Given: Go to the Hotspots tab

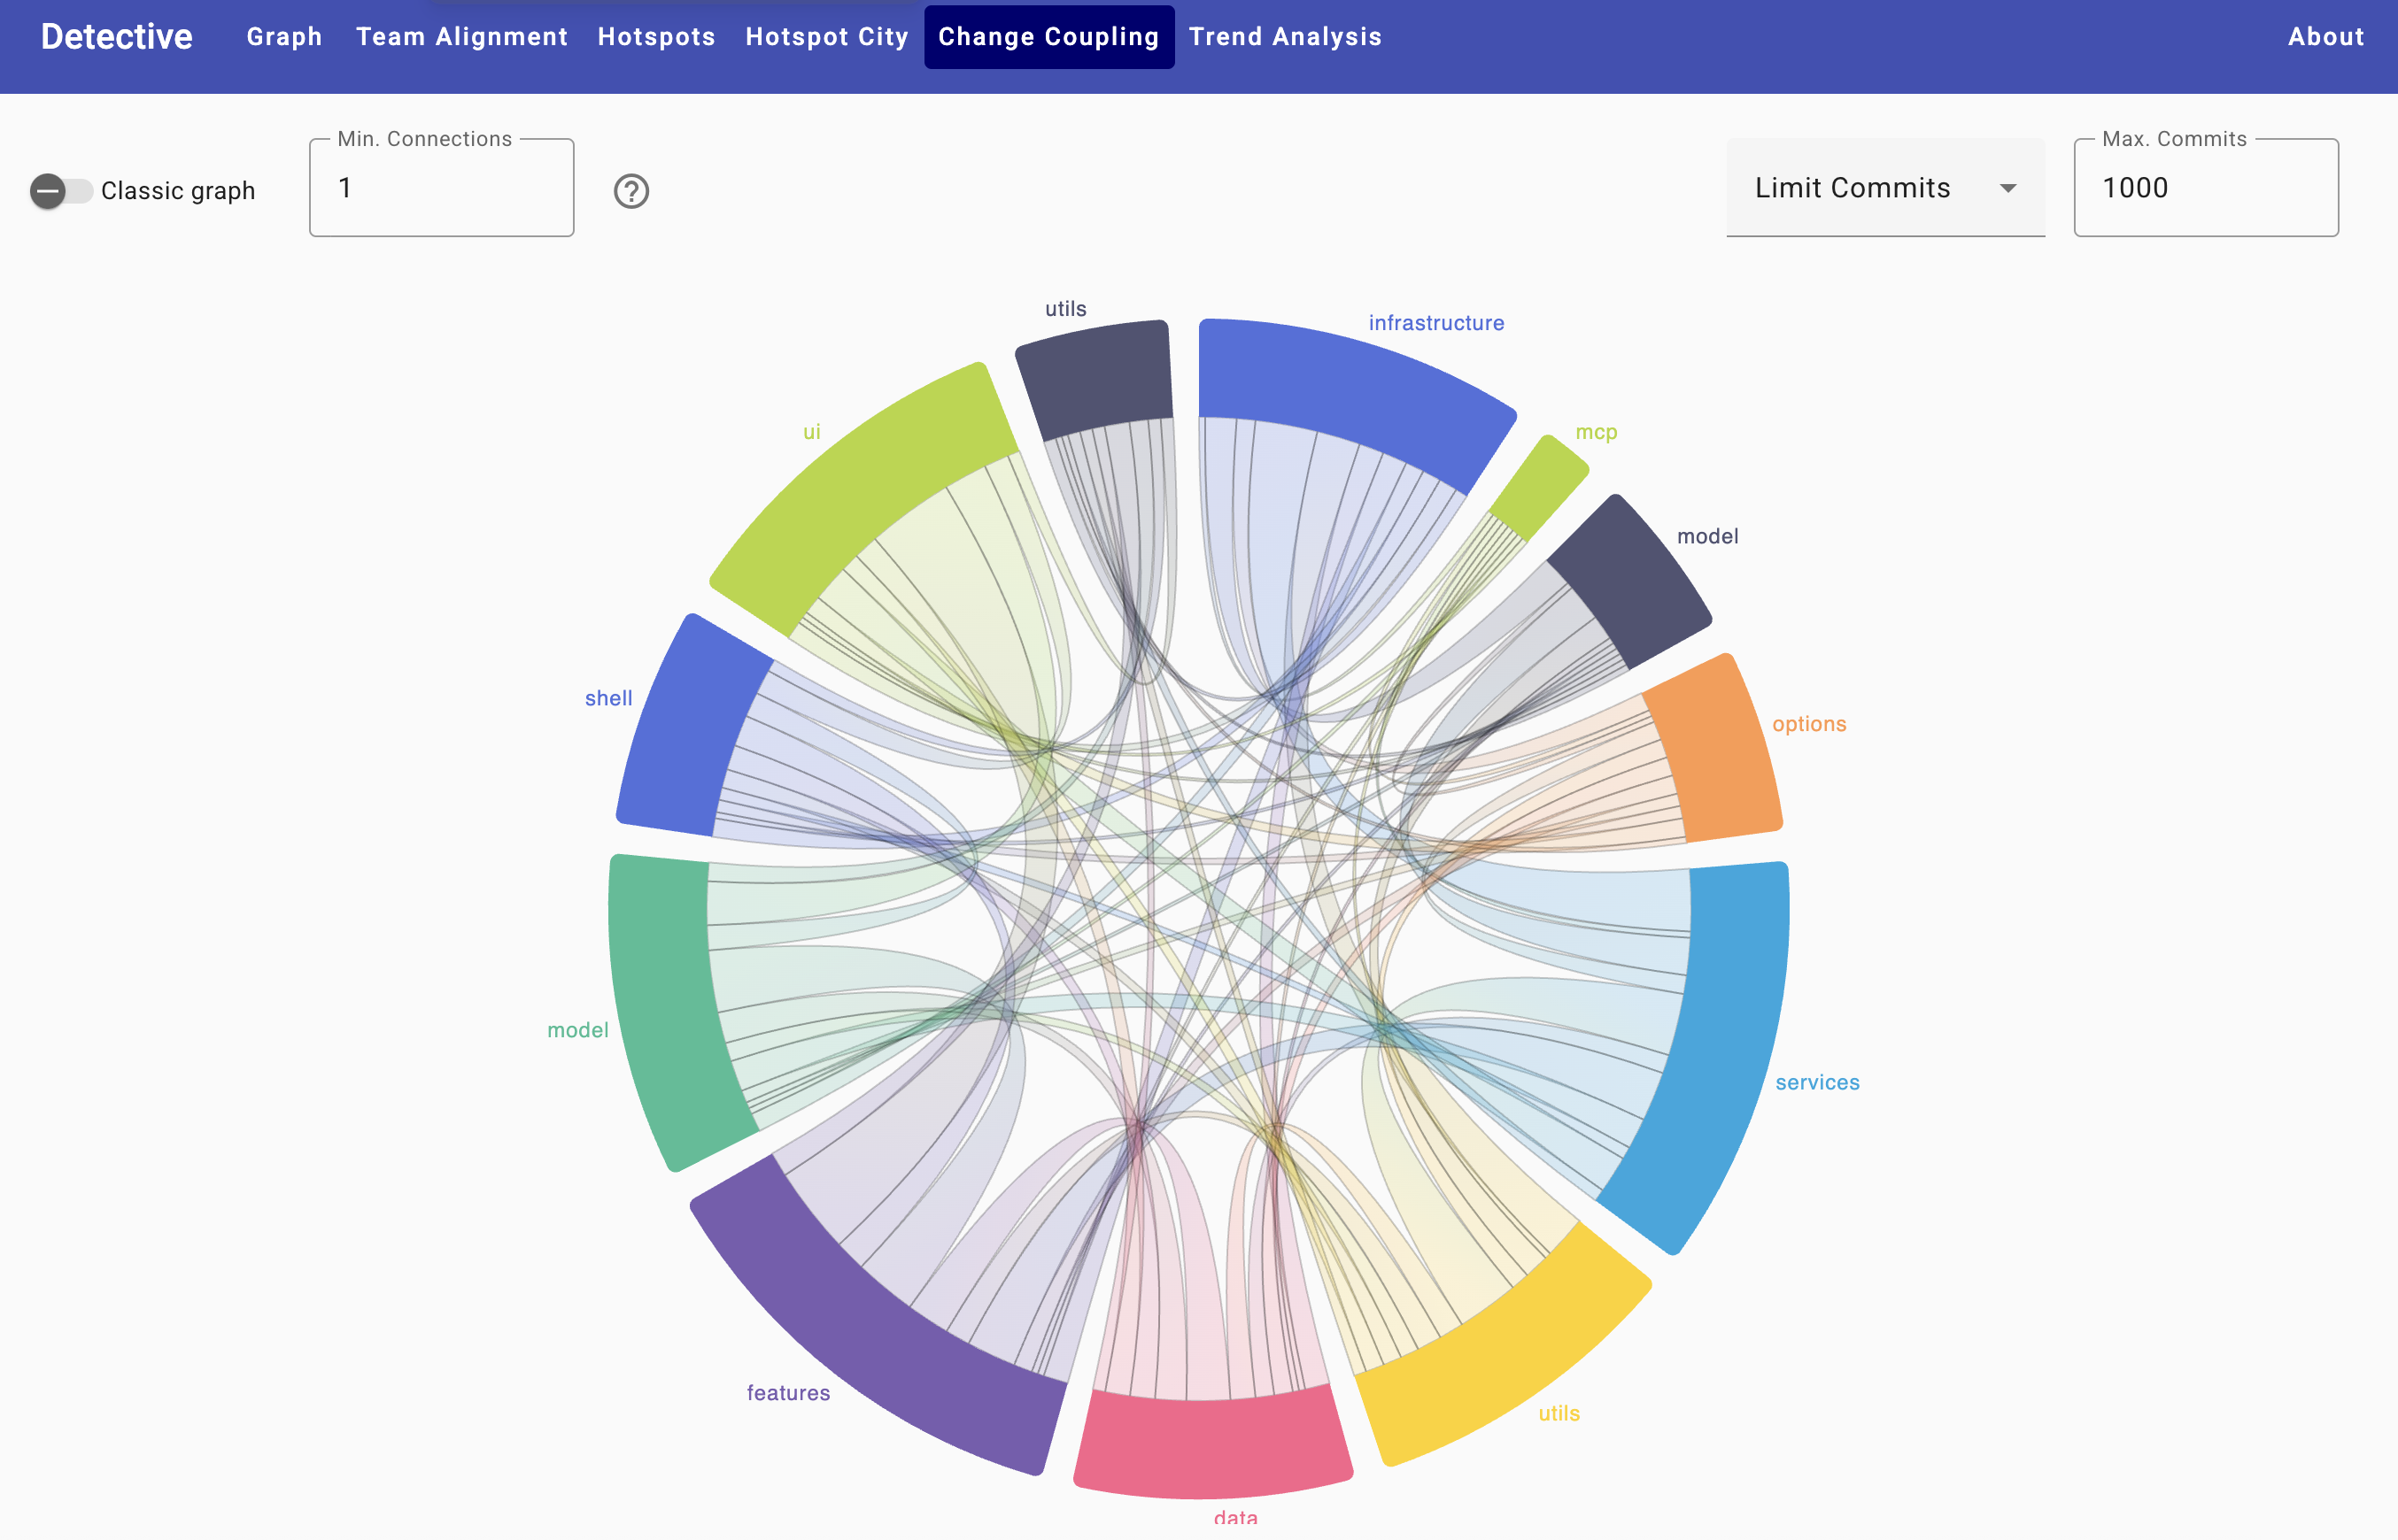Looking at the screenshot, I should point(656,37).
